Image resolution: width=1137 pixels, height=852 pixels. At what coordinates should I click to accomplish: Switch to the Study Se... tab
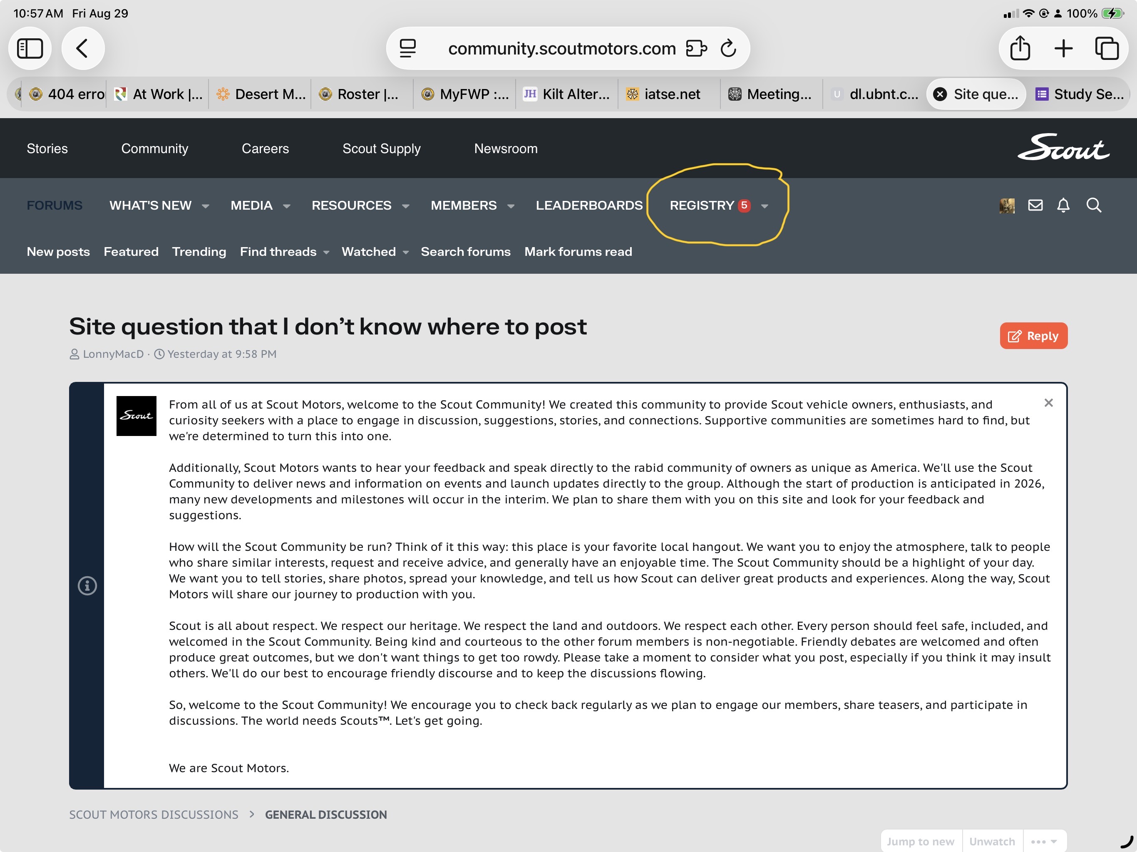click(x=1079, y=94)
